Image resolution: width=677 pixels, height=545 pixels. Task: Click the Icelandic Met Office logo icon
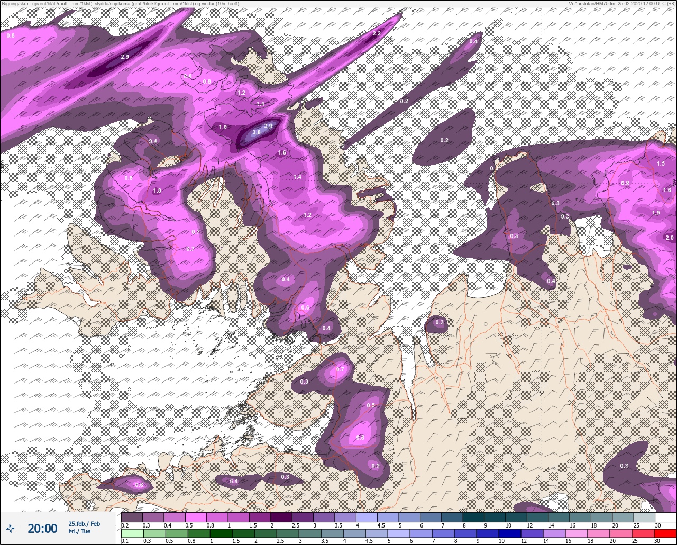click(10, 528)
